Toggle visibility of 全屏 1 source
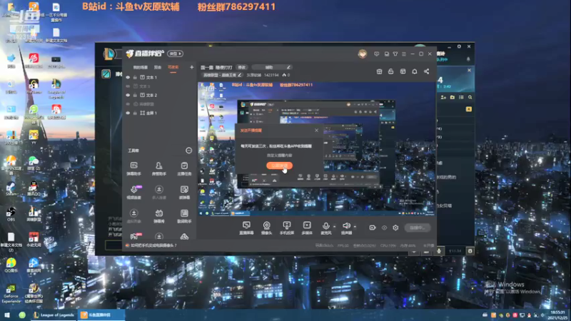571x321 pixels. (x=128, y=113)
